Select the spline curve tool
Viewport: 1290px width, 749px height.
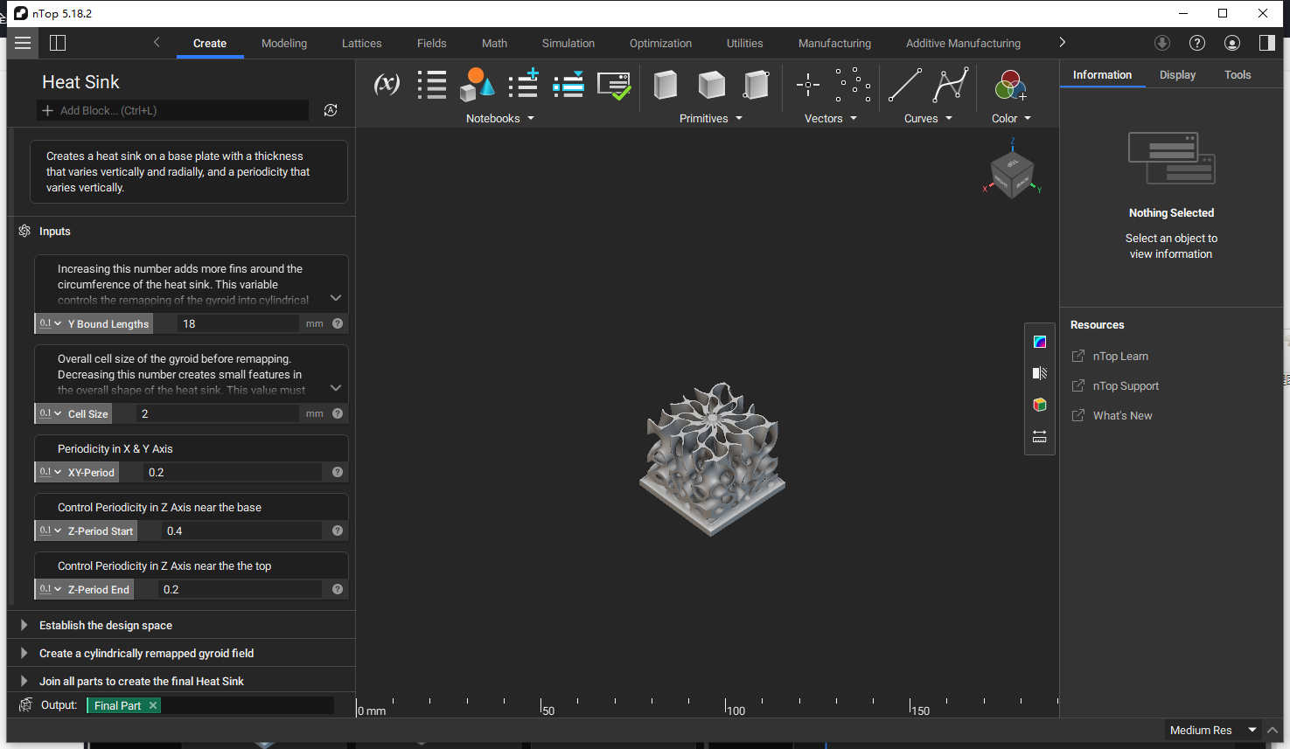coord(951,85)
